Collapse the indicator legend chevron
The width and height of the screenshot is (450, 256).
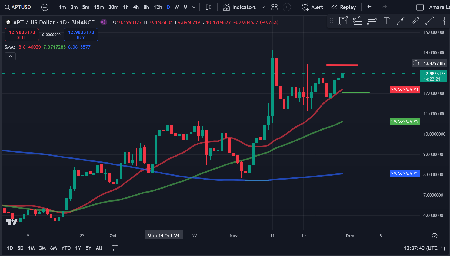[10, 56]
